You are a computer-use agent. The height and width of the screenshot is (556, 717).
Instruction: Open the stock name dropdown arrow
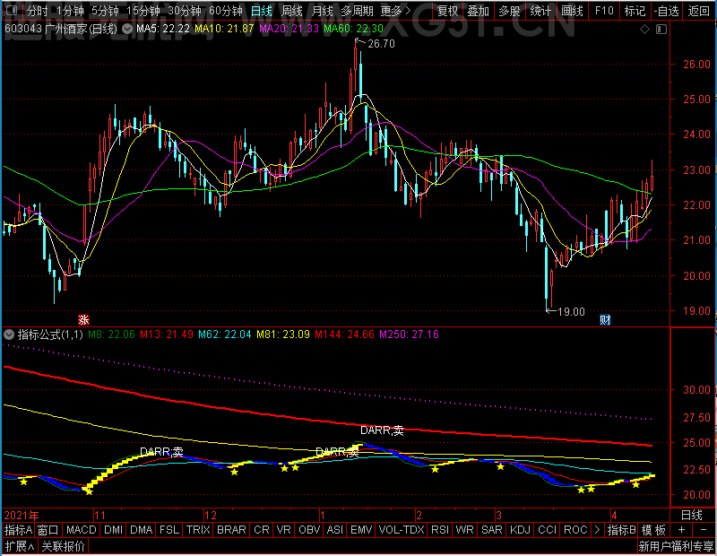click(127, 29)
